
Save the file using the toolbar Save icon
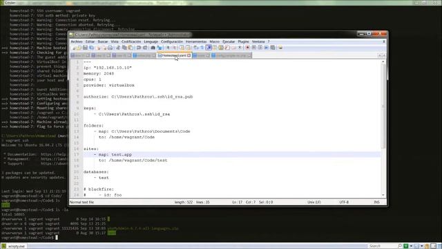point(85,48)
